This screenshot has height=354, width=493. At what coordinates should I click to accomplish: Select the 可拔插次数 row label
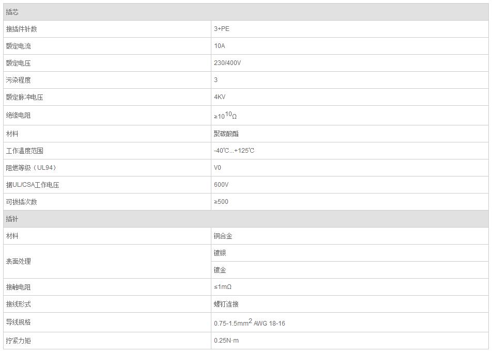coord(21,202)
